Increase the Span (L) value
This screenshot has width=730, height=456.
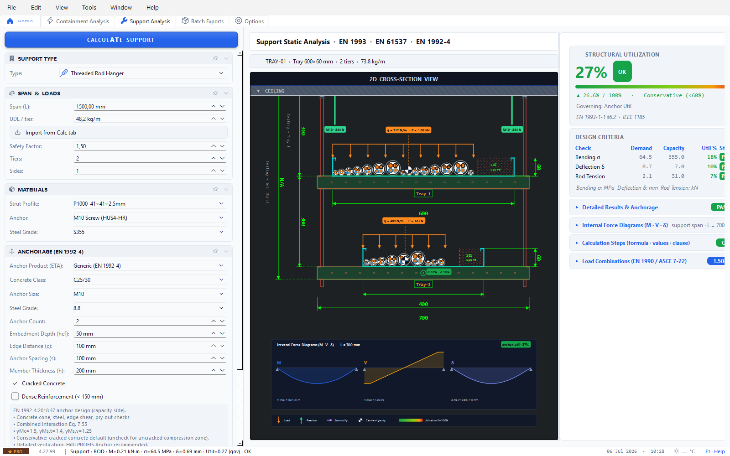click(x=214, y=106)
